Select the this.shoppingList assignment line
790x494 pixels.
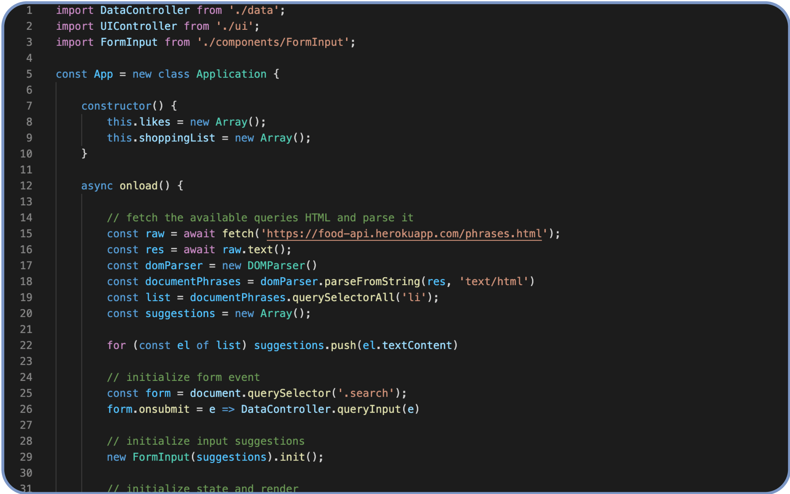click(209, 138)
